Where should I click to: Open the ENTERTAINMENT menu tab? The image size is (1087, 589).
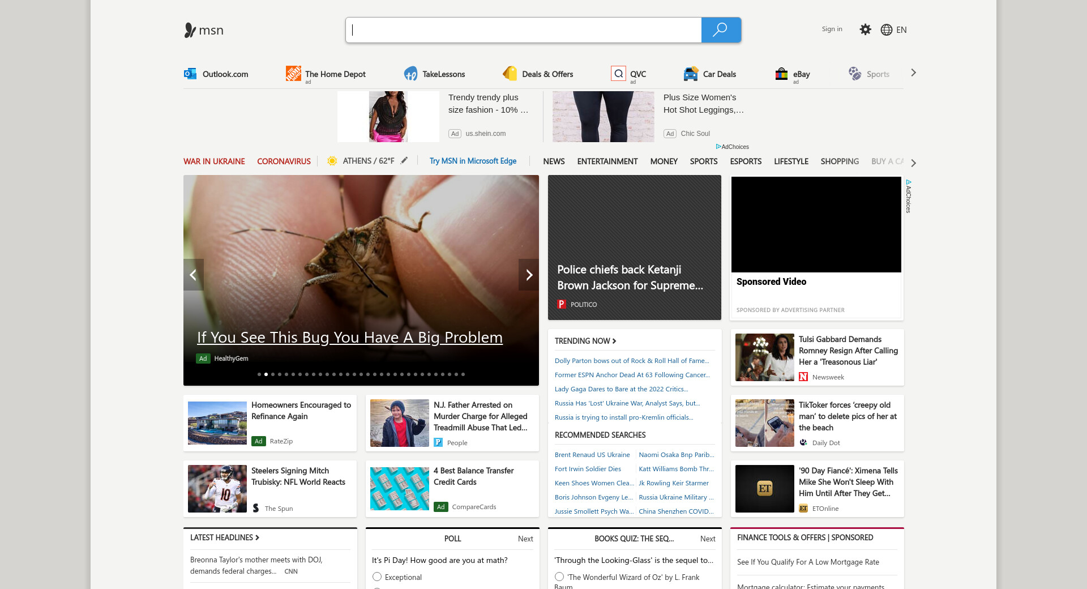click(607, 161)
